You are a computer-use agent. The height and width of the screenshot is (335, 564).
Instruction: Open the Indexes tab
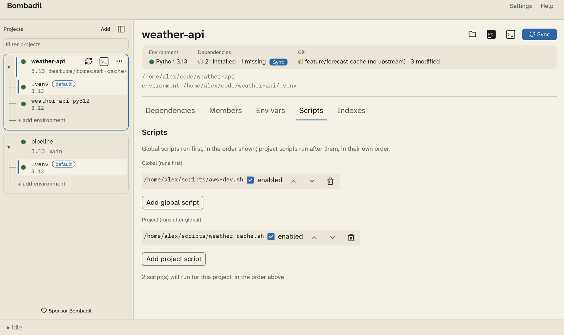coord(351,110)
